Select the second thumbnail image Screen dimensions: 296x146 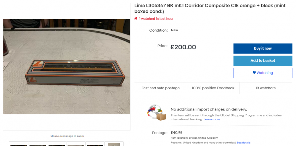click(38, 144)
